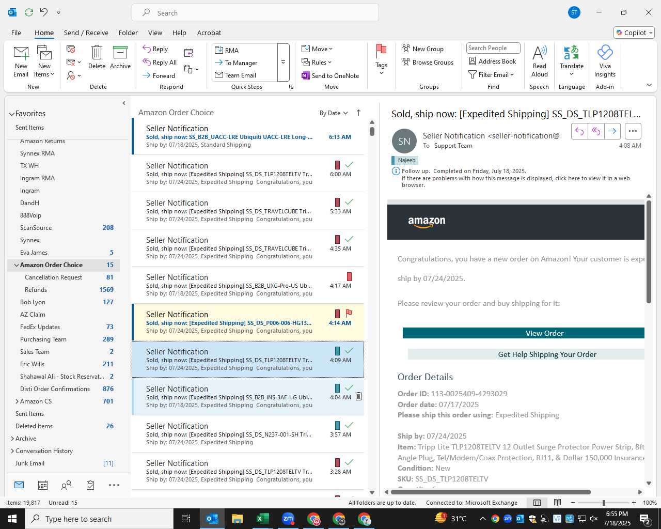Switch to reading view in status bar
Image resolution: width=661 pixels, height=529 pixels.
click(557, 503)
